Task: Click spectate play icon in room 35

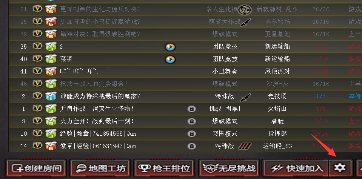Action: click(x=170, y=47)
